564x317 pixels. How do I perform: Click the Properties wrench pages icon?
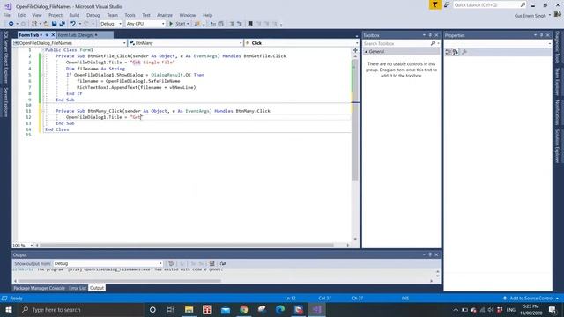point(464,52)
